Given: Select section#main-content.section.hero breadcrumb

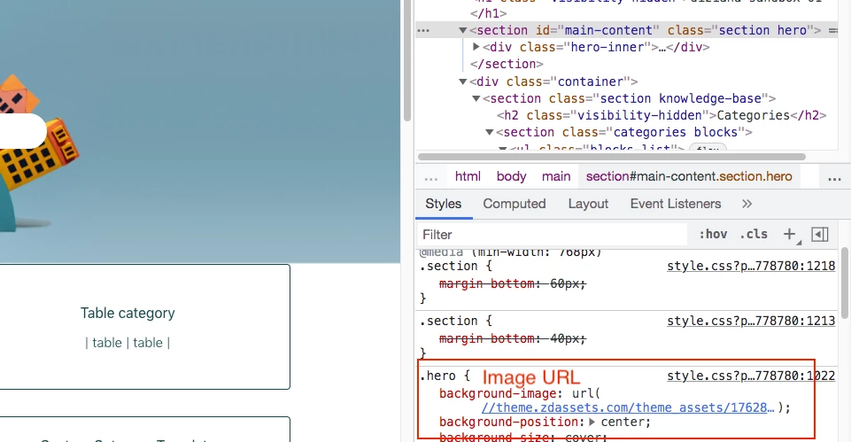Looking at the screenshot, I should click(x=689, y=176).
